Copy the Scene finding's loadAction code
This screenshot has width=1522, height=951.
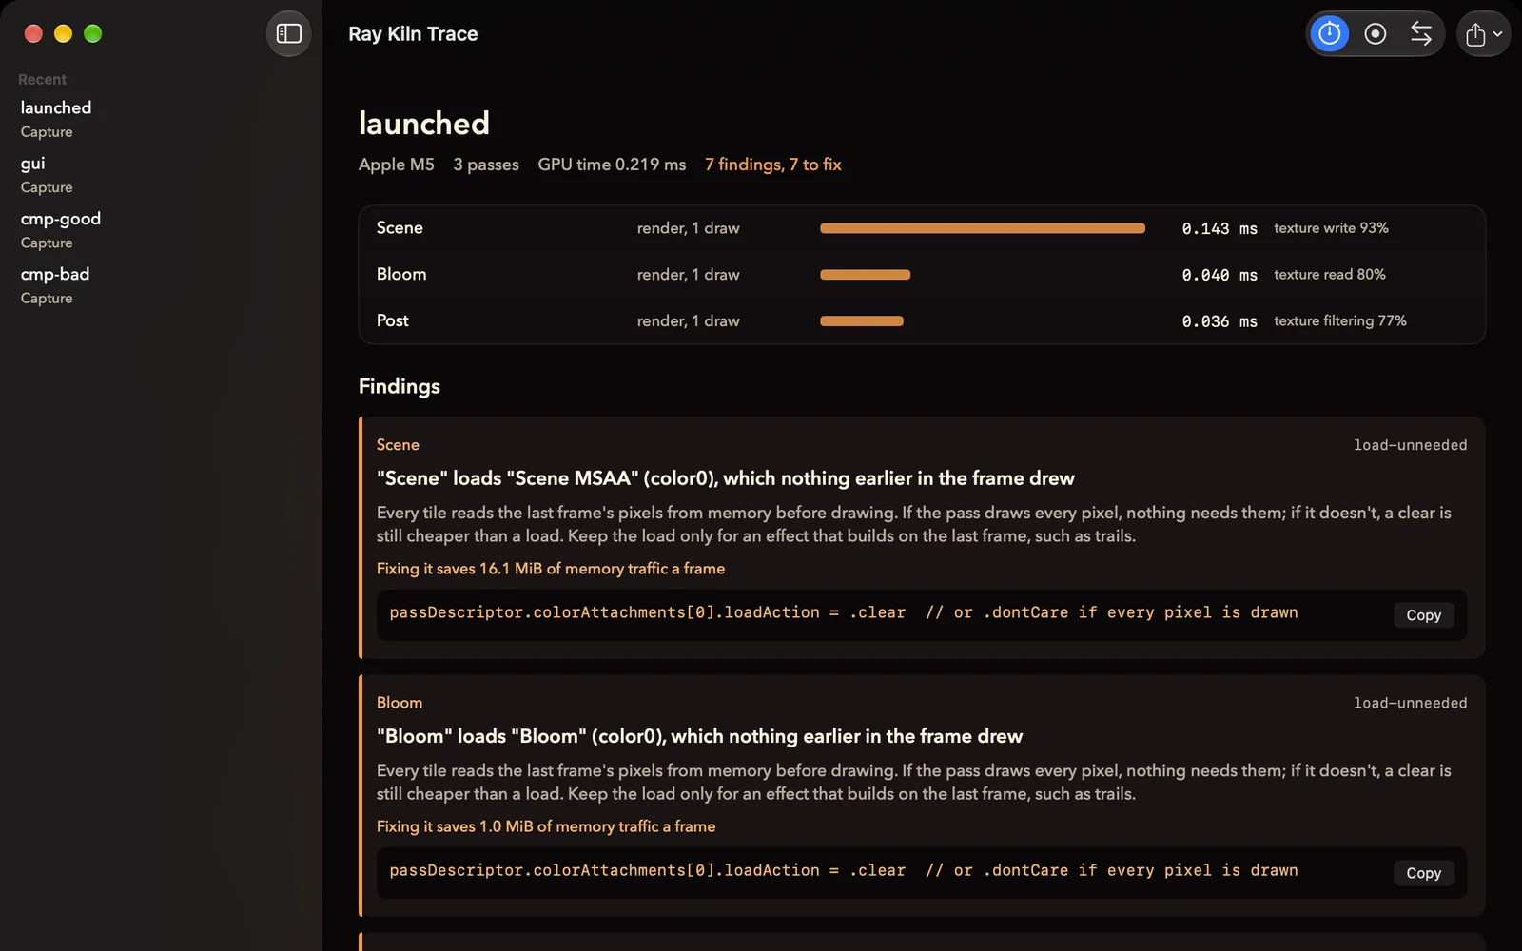pos(1423,615)
